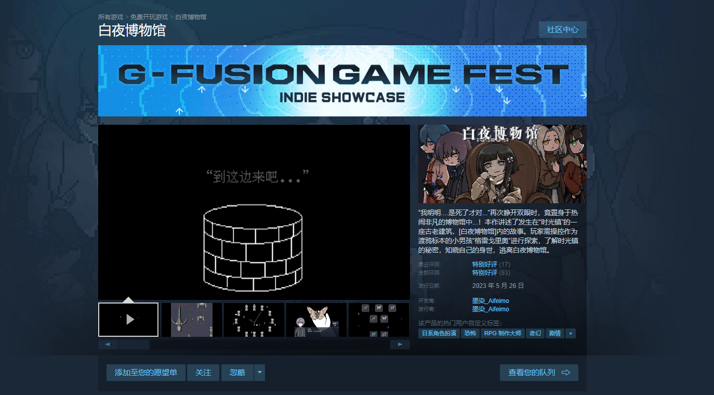Select the sword screenshot thumbnail
This screenshot has height=395, width=714.
tap(192, 320)
